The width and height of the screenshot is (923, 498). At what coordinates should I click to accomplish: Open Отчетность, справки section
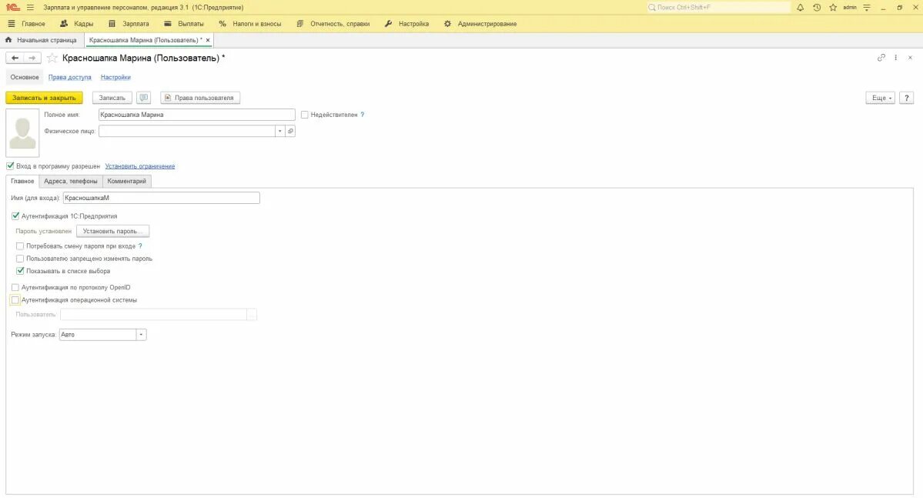(333, 24)
